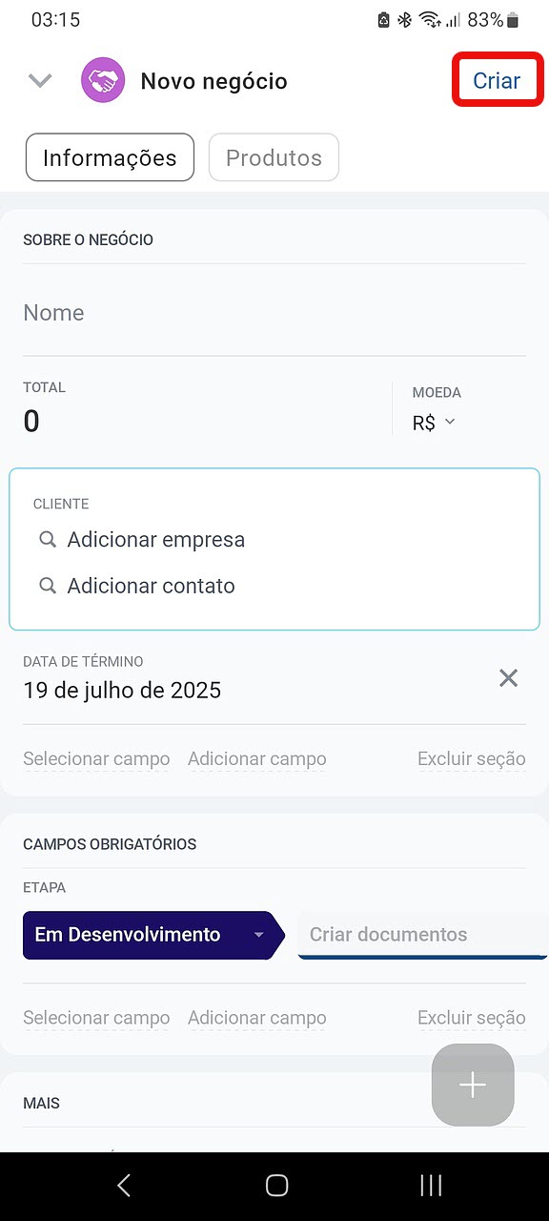Viewport: 549px width, 1221px height.
Task: Focus the Nome input field
Action: coord(274,313)
